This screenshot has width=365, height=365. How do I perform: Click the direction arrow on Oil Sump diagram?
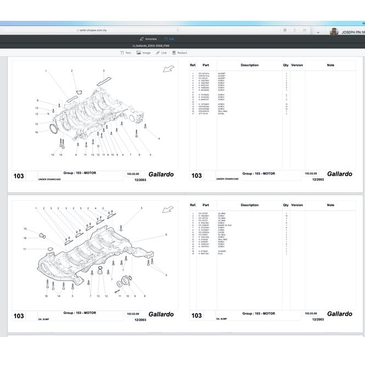click(169, 209)
